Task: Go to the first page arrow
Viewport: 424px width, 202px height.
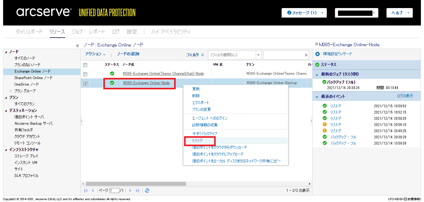Action: (x=86, y=191)
